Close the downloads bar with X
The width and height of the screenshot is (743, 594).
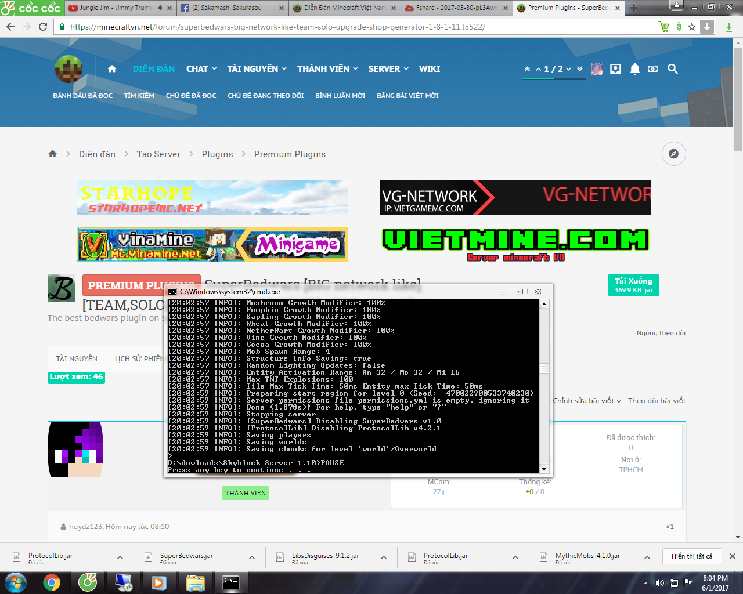click(x=733, y=556)
